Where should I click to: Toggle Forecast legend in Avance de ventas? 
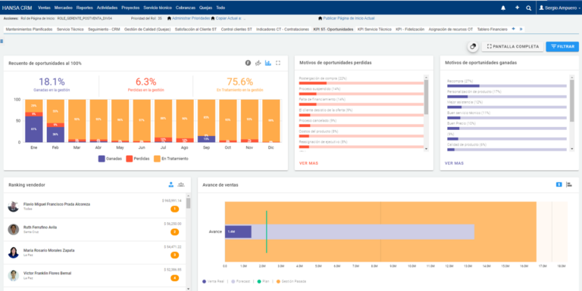pyautogui.click(x=241, y=282)
